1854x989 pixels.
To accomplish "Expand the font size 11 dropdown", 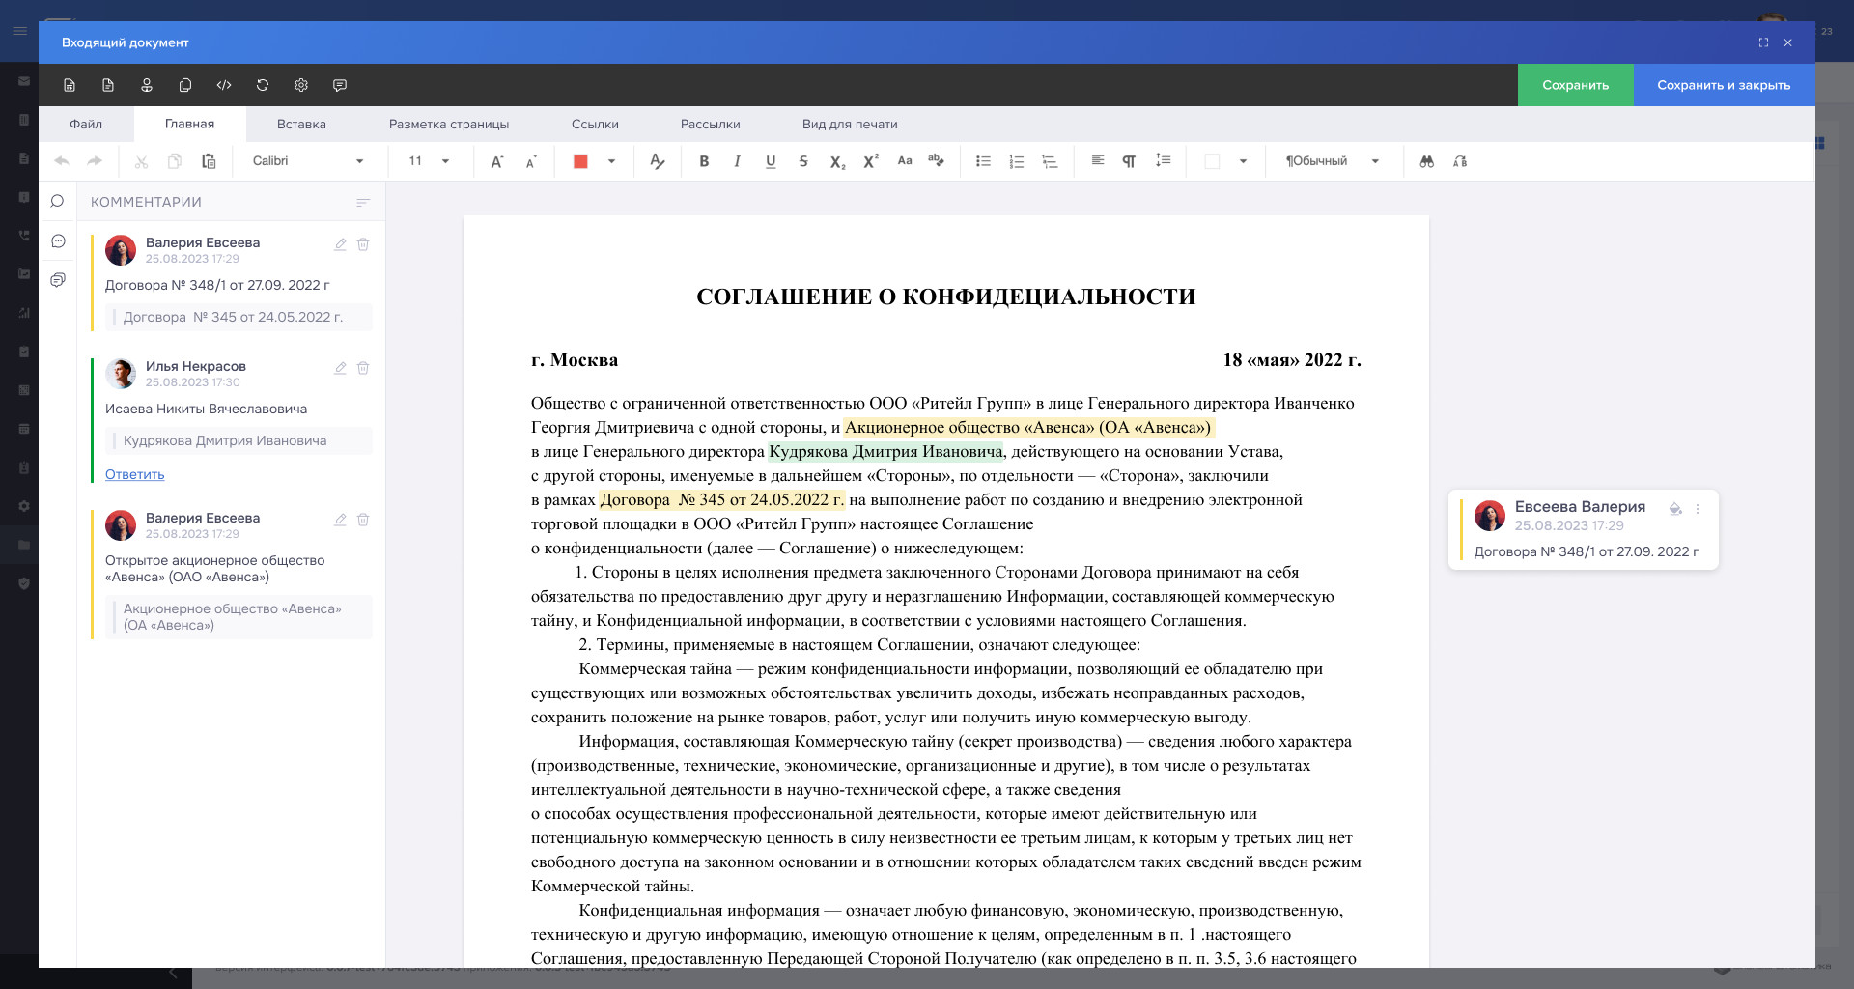I will coord(445,161).
